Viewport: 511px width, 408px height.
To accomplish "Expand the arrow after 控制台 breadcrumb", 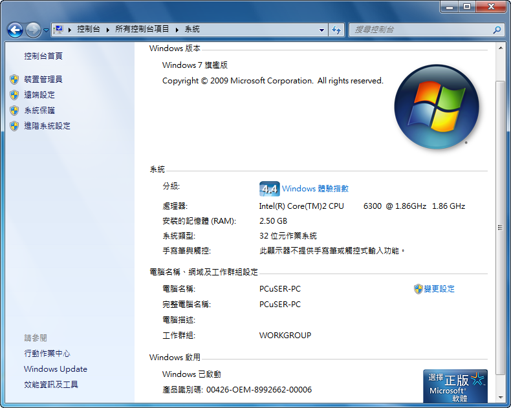I will [x=108, y=30].
